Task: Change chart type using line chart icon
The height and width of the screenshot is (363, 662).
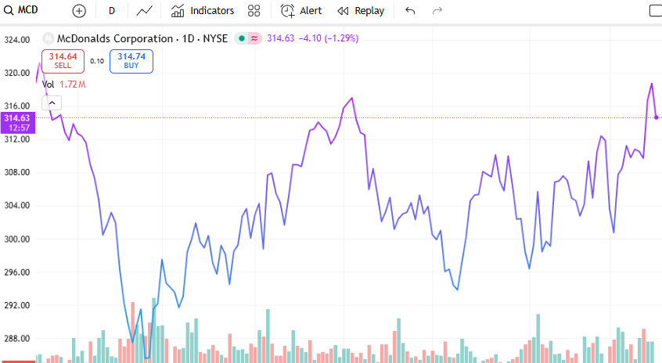Action: [x=145, y=11]
